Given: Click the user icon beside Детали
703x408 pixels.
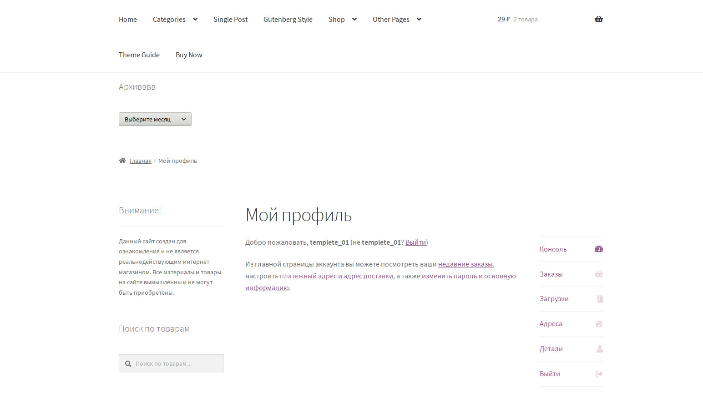Looking at the screenshot, I should pyautogui.click(x=599, y=349).
